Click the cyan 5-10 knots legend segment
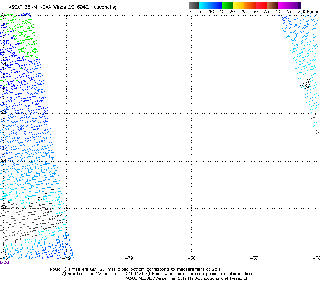 [205, 5]
